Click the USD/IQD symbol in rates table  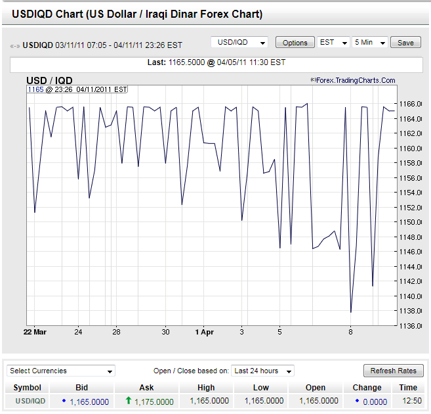pyautogui.click(x=30, y=401)
